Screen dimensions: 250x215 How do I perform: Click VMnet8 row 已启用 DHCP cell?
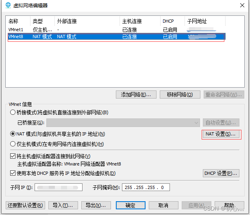tap(170, 37)
